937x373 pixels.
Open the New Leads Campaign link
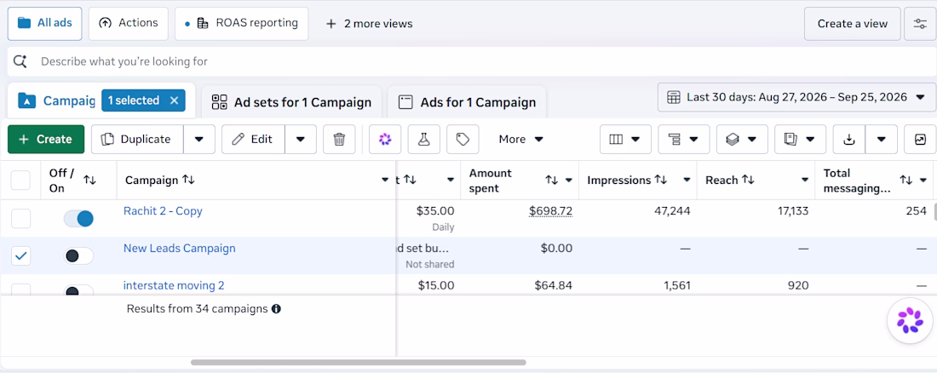point(179,248)
